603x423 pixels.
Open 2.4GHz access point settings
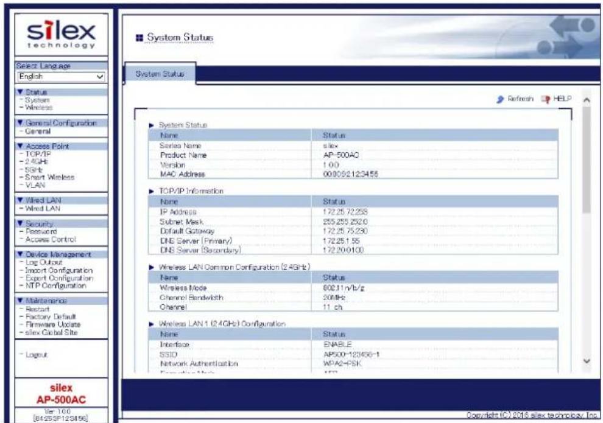click(x=37, y=161)
